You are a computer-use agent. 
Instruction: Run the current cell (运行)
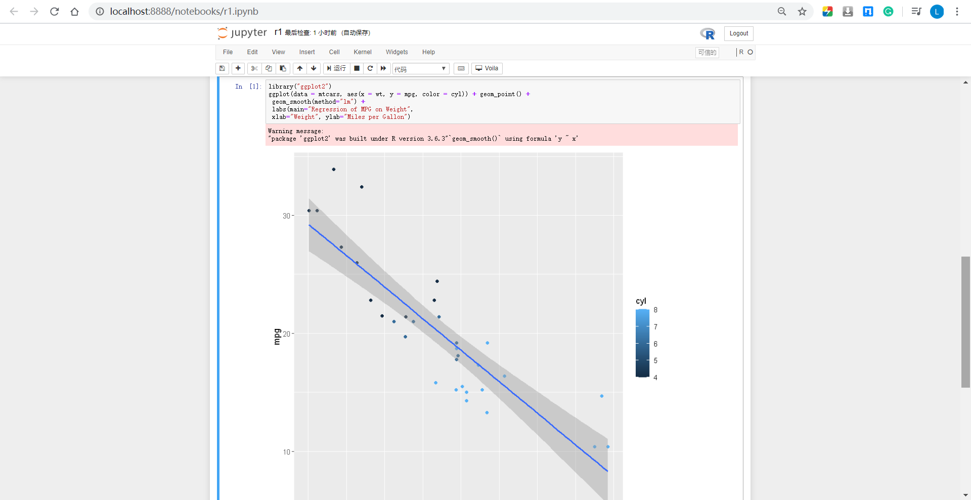[336, 68]
